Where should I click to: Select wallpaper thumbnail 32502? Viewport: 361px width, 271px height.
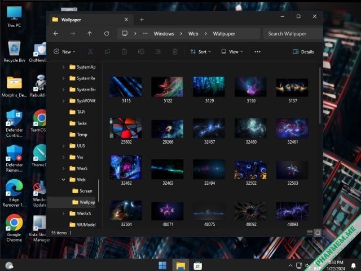pos(250,172)
